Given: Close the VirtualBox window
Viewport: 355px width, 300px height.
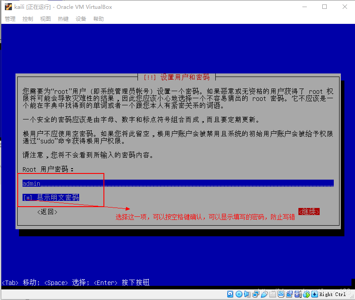Looking at the screenshot, I should point(344,7).
